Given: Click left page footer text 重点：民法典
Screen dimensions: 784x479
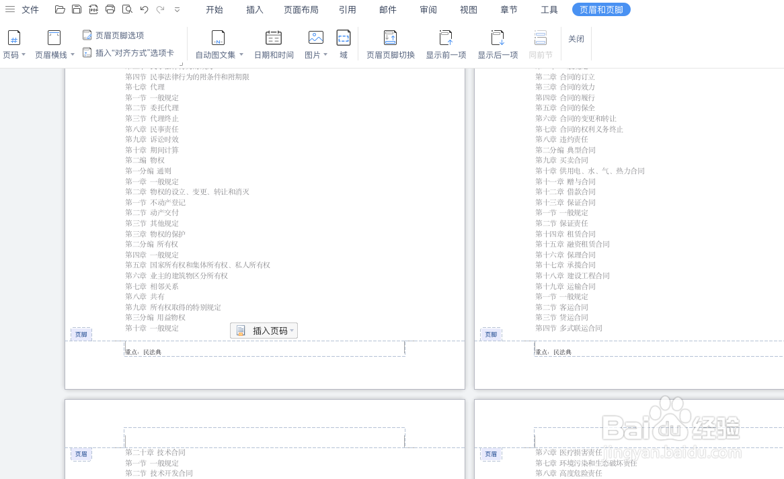Looking at the screenshot, I should [143, 352].
